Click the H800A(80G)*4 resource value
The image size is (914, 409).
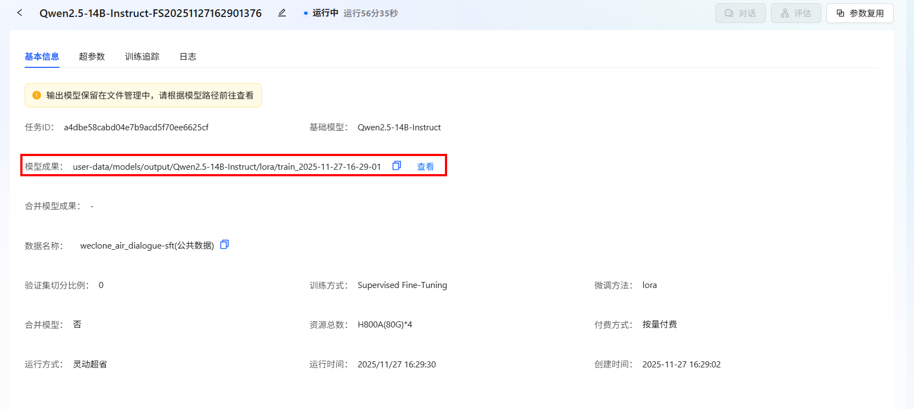(385, 325)
